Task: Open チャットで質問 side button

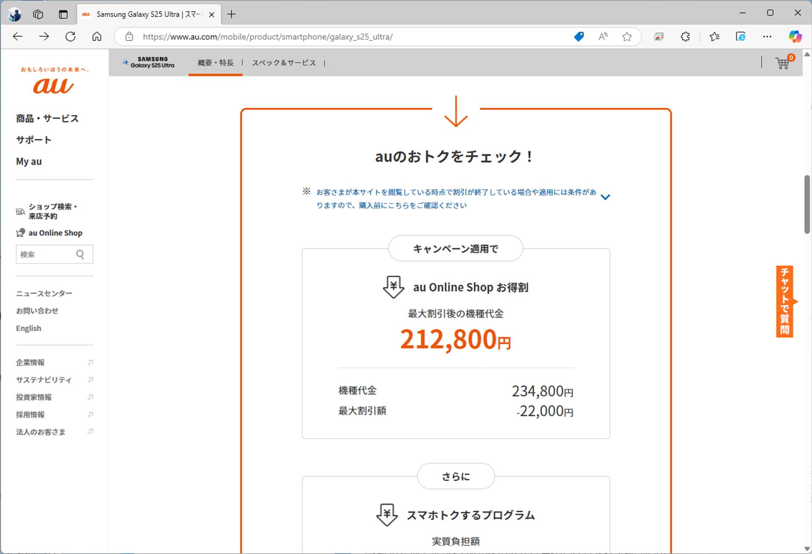Action: point(785,302)
